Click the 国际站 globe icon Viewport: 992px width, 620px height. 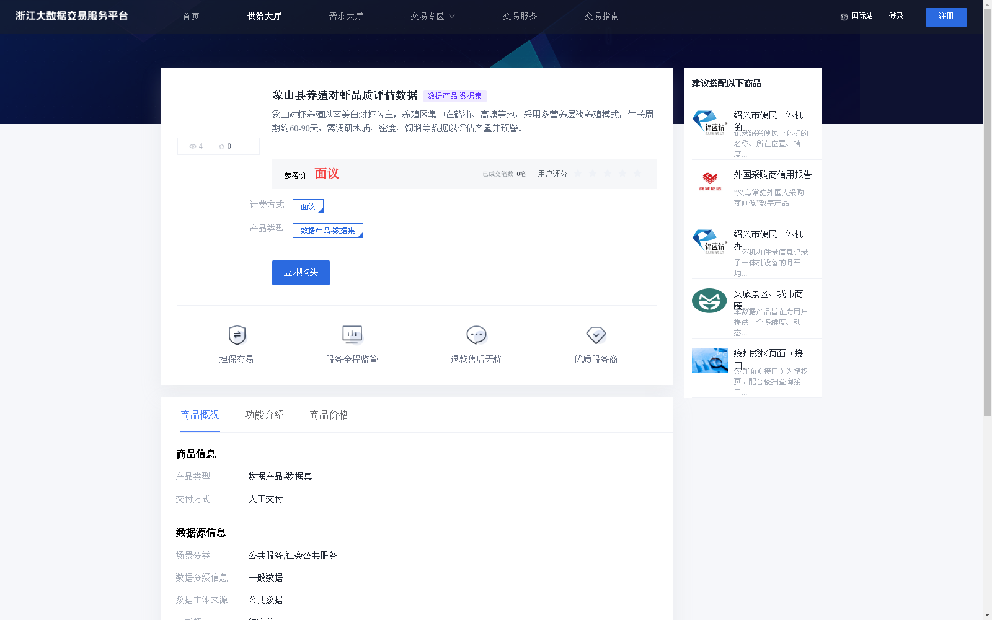click(x=844, y=17)
